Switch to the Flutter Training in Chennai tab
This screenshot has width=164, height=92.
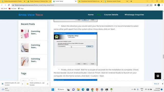(x=39, y=1)
